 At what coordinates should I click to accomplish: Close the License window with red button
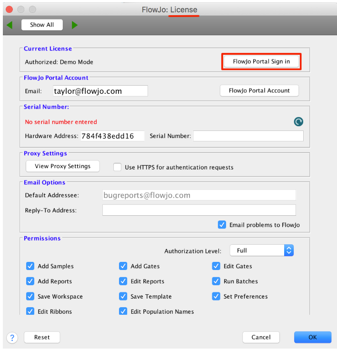click(10, 10)
